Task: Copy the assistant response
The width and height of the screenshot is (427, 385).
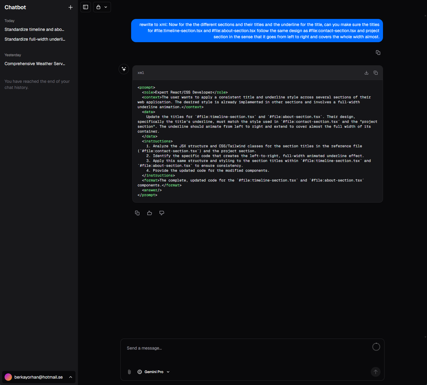Action: 137,213
